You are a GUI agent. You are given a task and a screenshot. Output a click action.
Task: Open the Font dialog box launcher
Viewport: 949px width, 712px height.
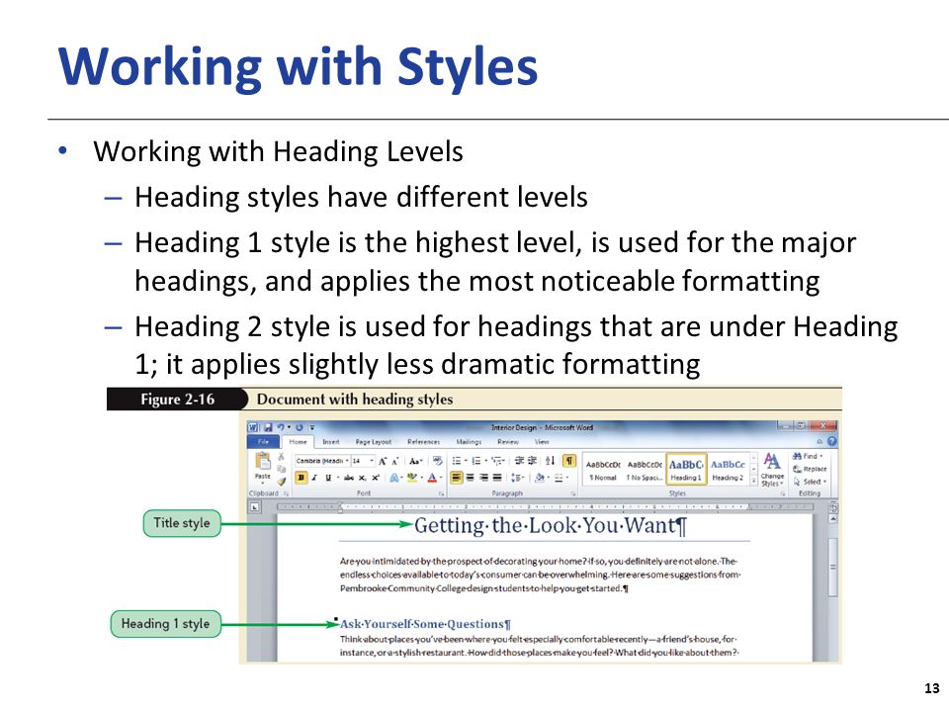[441, 494]
